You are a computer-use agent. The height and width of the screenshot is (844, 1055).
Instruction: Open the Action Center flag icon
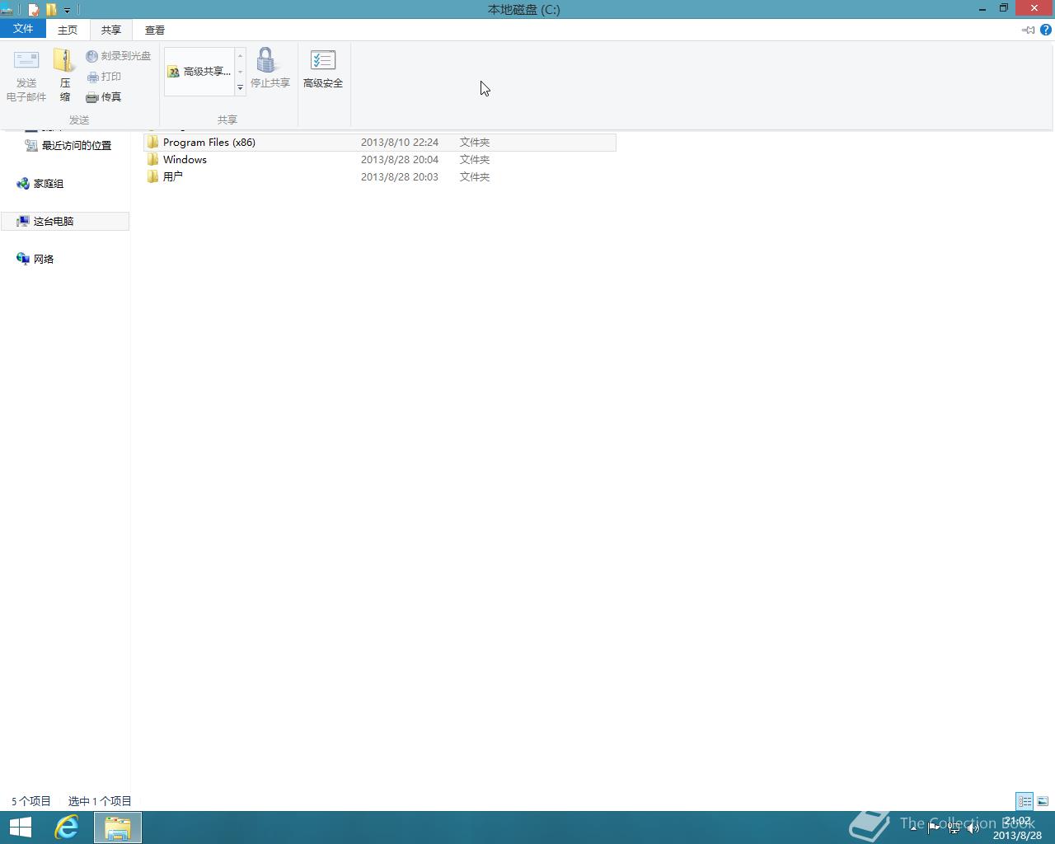click(x=933, y=828)
